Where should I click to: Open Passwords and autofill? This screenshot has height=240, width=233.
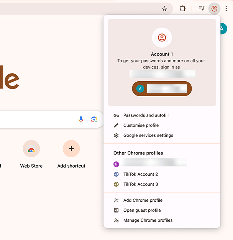click(x=146, y=115)
